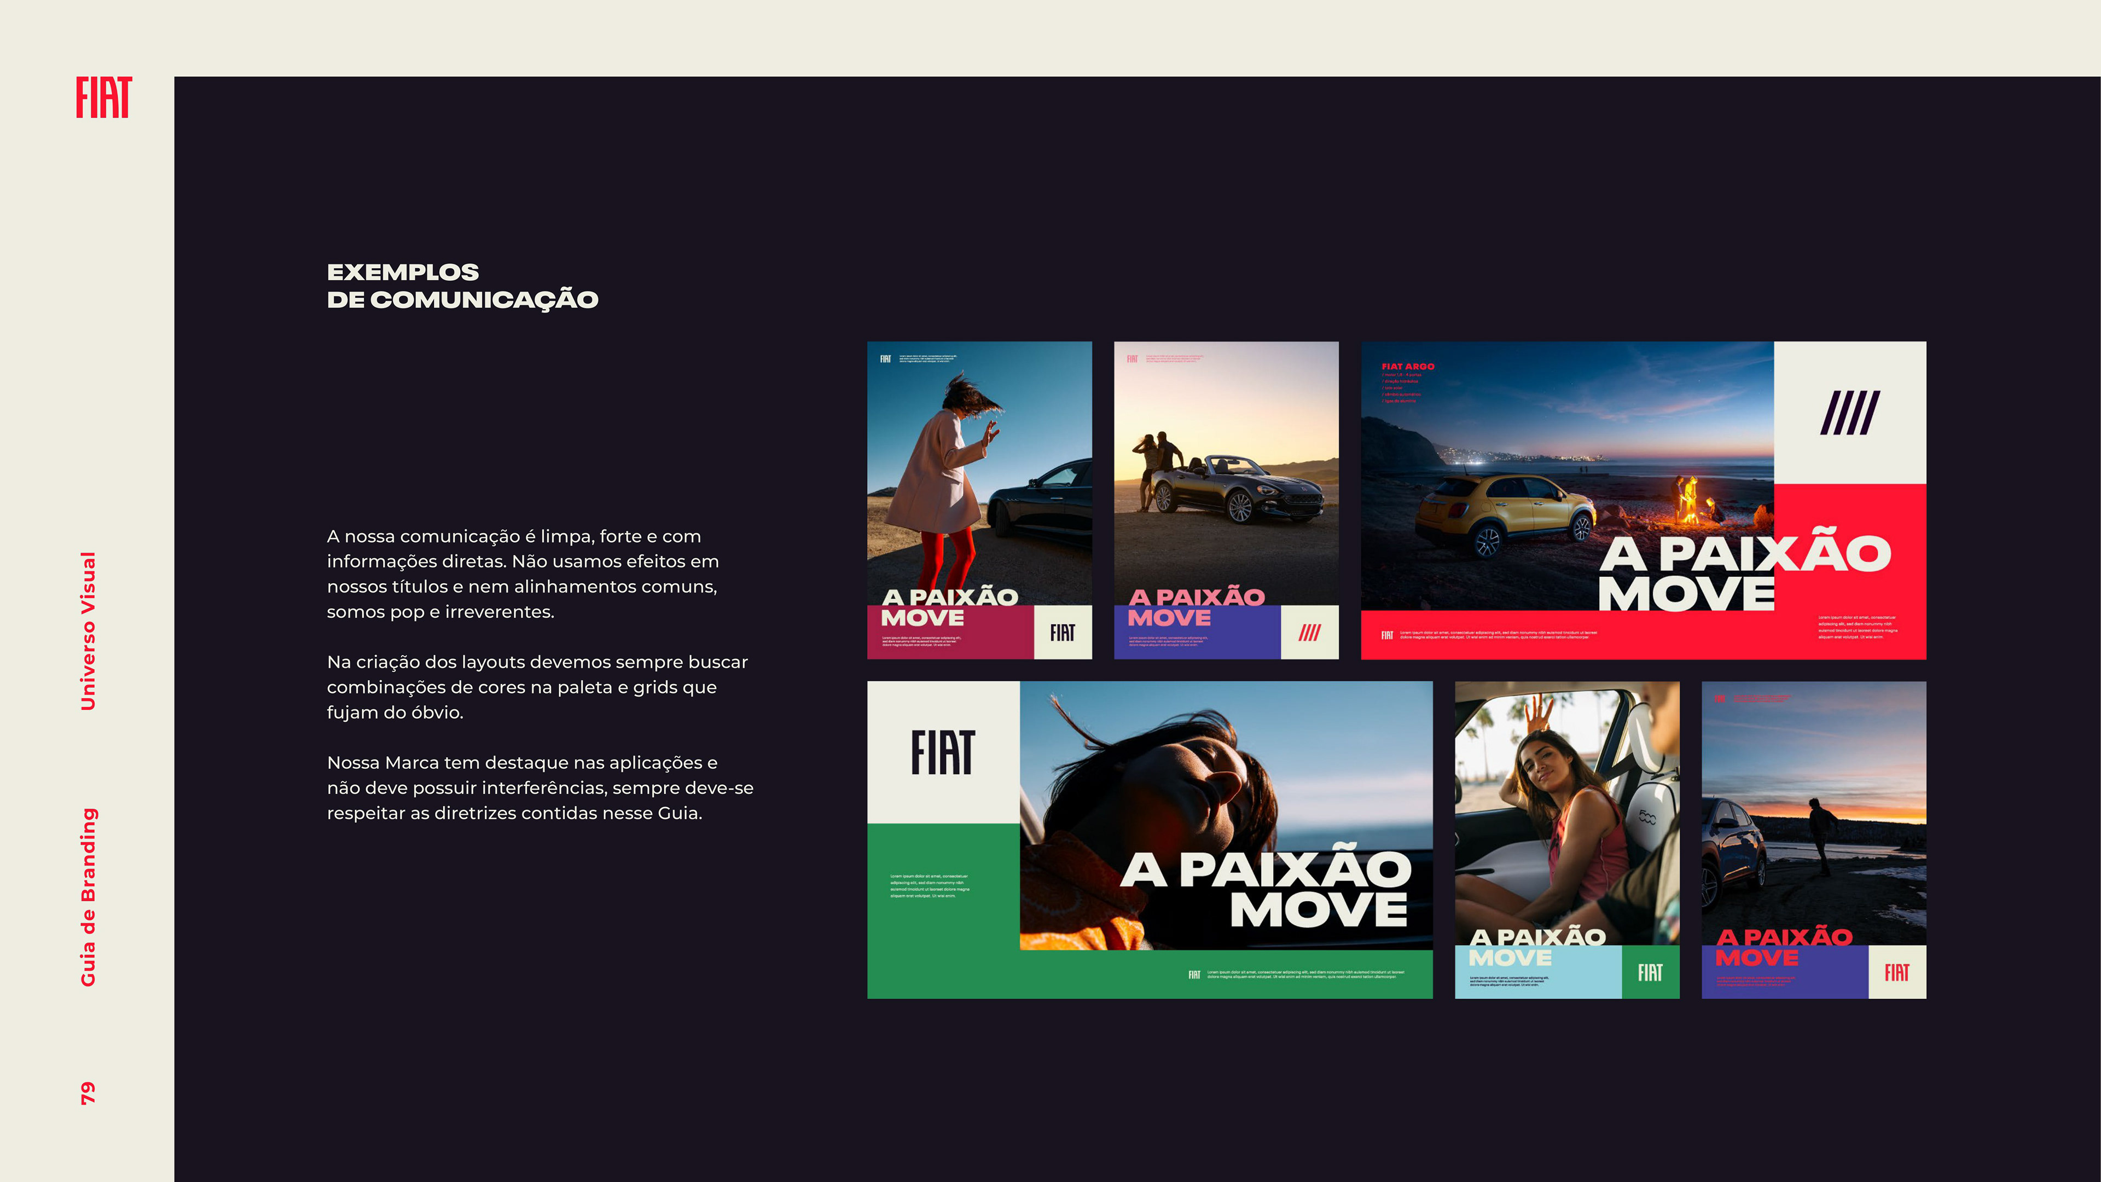Click the 'Universo Visual' vertical label
This screenshot has height=1182, width=2101.
point(88,630)
